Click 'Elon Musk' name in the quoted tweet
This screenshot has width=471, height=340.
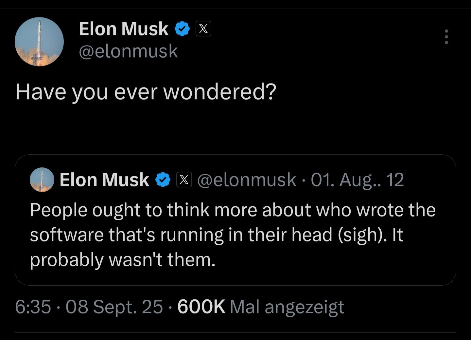click(104, 180)
